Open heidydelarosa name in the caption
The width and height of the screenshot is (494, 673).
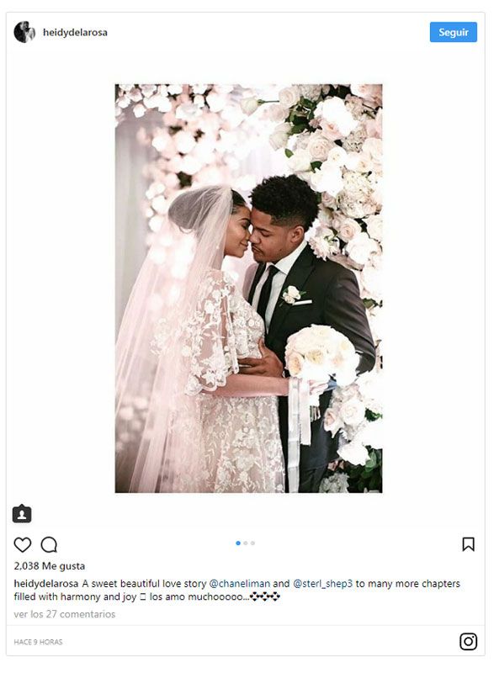coord(46,584)
